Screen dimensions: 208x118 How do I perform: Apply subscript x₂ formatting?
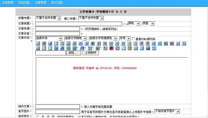[184, 43]
